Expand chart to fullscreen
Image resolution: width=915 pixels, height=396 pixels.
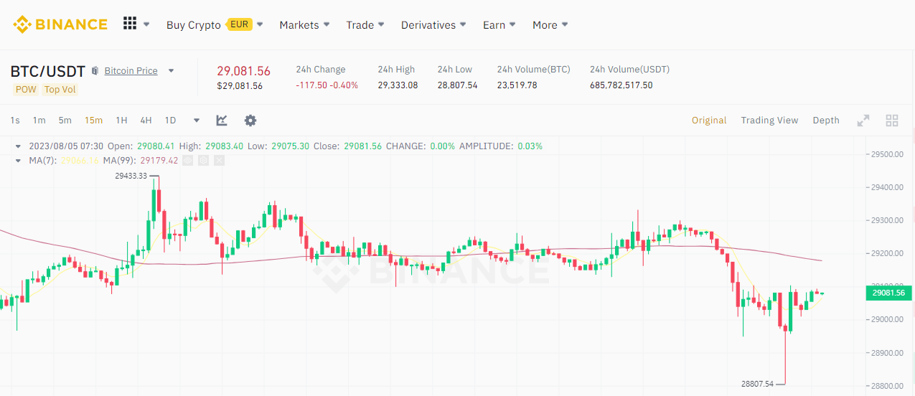tap(863, 121)
